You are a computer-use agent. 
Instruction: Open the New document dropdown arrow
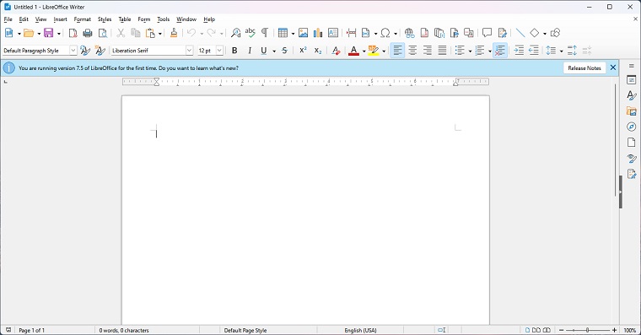point(19,34)
